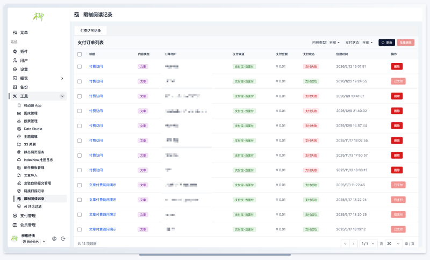Go to the next page arrow

point(354,243)
